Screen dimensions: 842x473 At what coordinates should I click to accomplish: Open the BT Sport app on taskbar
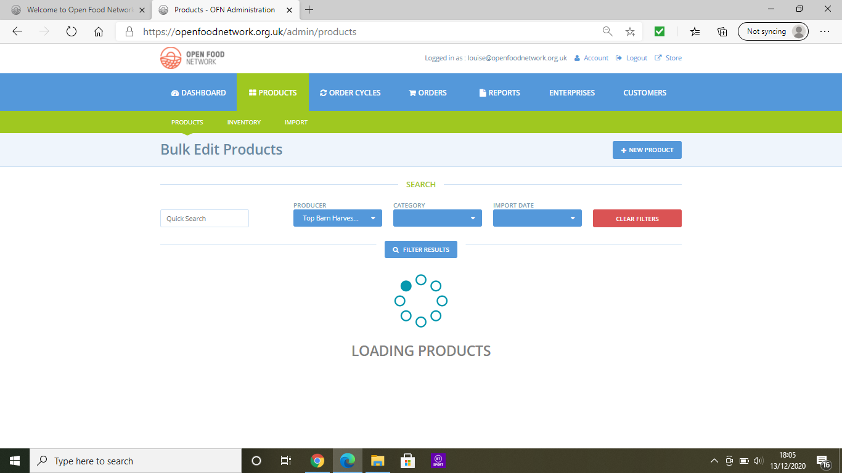[x=438, y=461]
